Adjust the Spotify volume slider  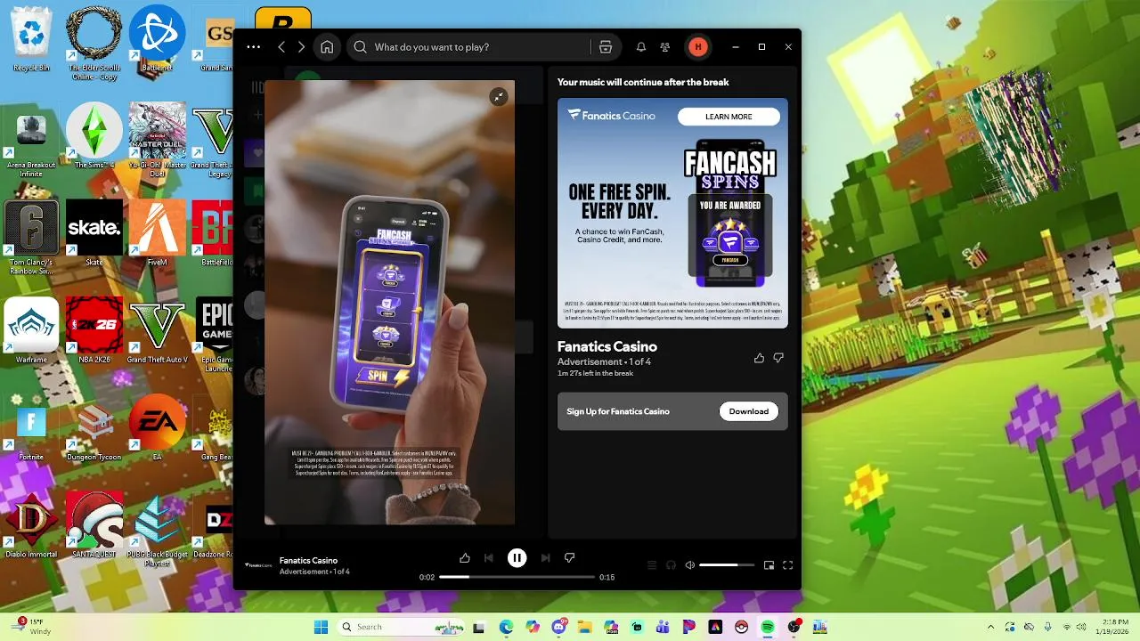point(727,565)
